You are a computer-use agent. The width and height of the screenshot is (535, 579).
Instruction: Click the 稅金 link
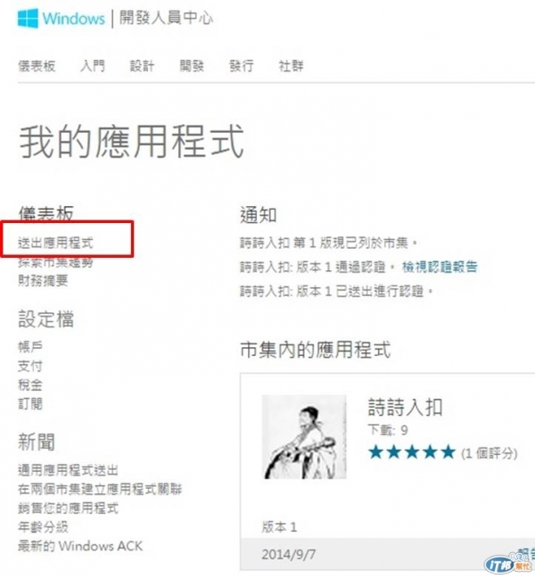(x=30, y=385)
